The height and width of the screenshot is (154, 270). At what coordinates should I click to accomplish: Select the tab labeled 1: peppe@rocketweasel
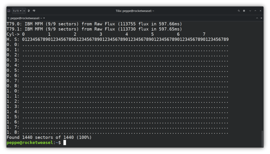(x=24, y=18)
